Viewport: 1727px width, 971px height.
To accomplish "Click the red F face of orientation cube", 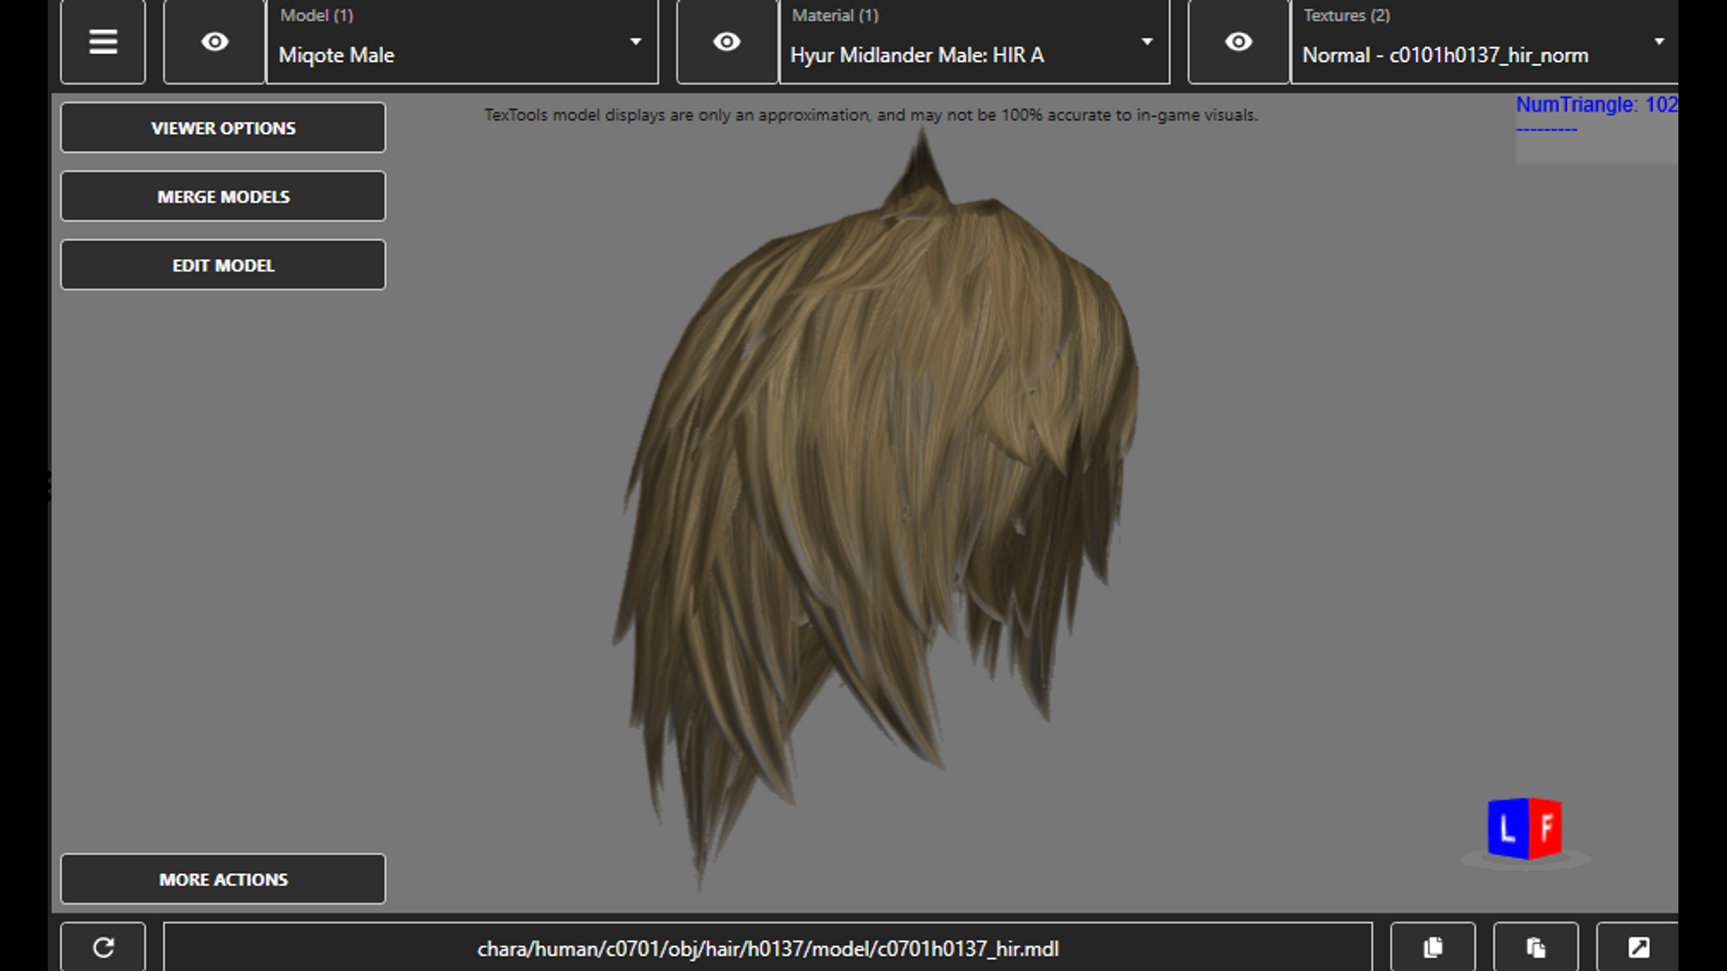I will 1545,827.
